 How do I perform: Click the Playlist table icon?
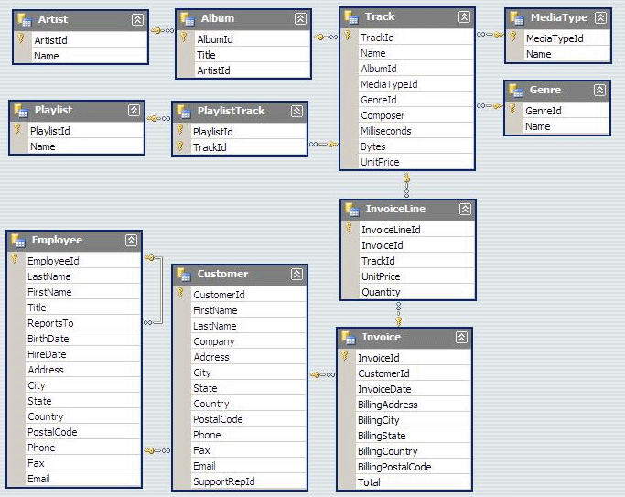click(21, 111)
